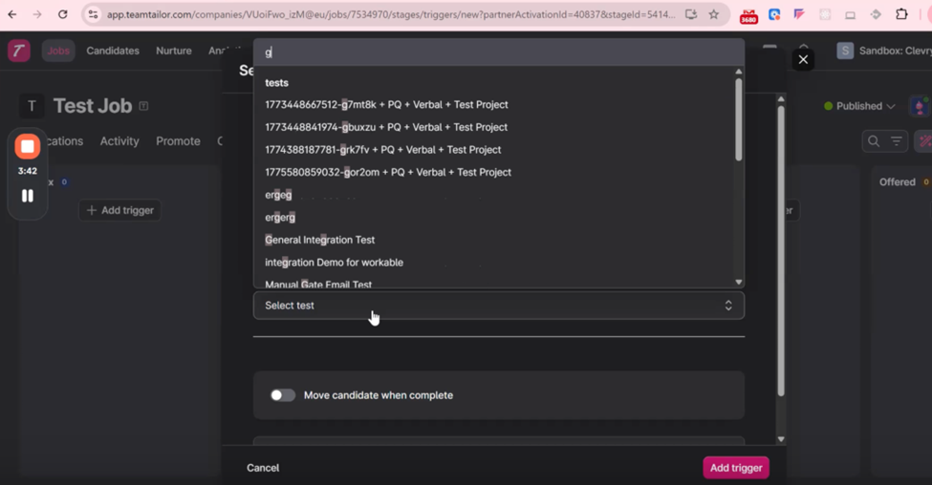932x485 pixels.
Task: Click the Teamtailor logo icon
Action: click(19, 52)
